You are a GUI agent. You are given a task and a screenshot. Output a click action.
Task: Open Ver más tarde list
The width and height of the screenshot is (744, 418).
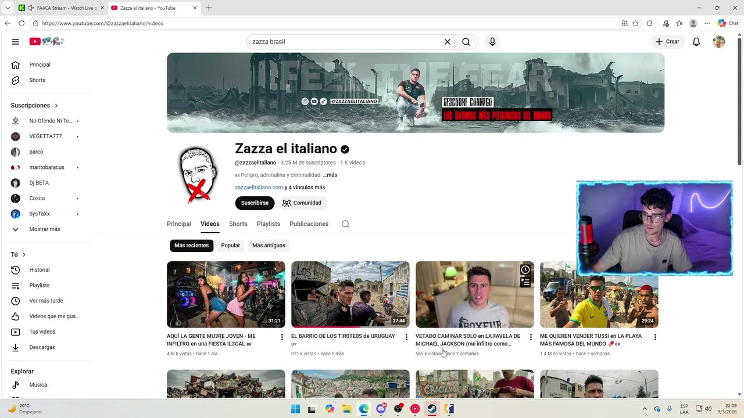point(45,301)
